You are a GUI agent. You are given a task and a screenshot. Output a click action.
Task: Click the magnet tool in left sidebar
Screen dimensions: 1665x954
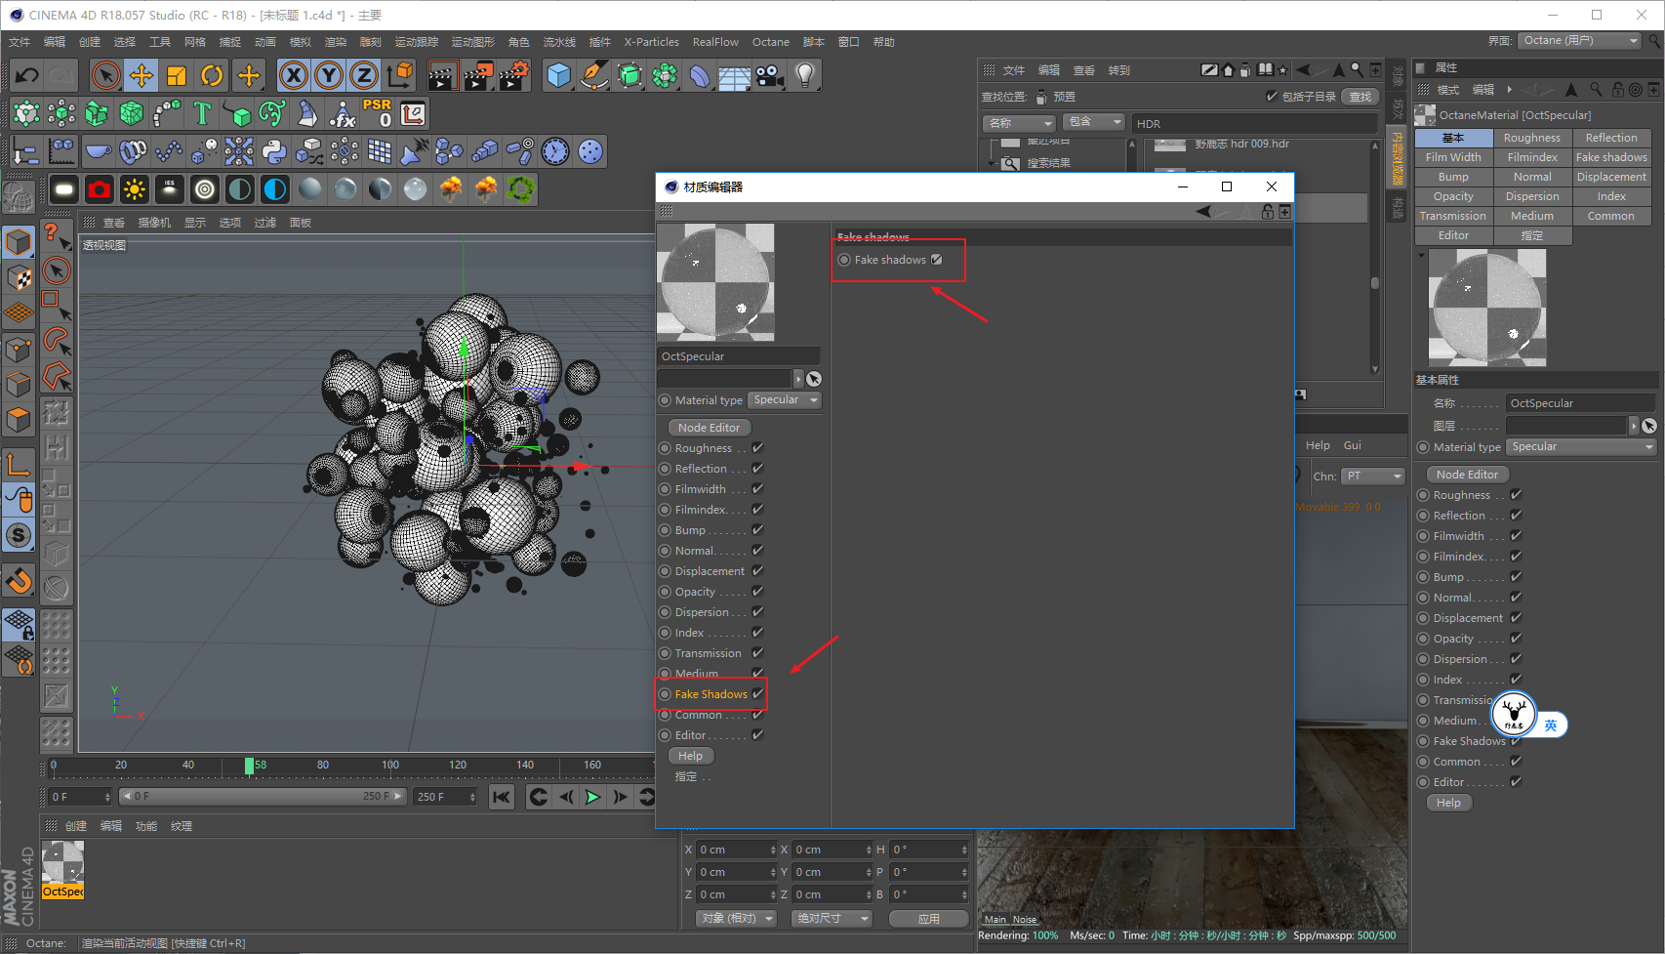19,582
